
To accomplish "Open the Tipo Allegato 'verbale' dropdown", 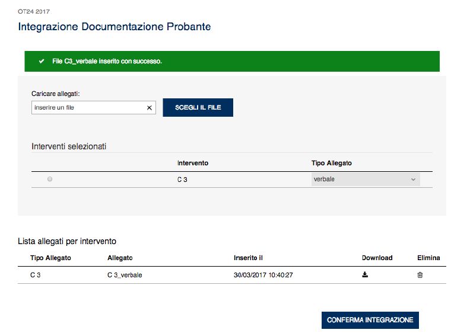I will 365,180.
